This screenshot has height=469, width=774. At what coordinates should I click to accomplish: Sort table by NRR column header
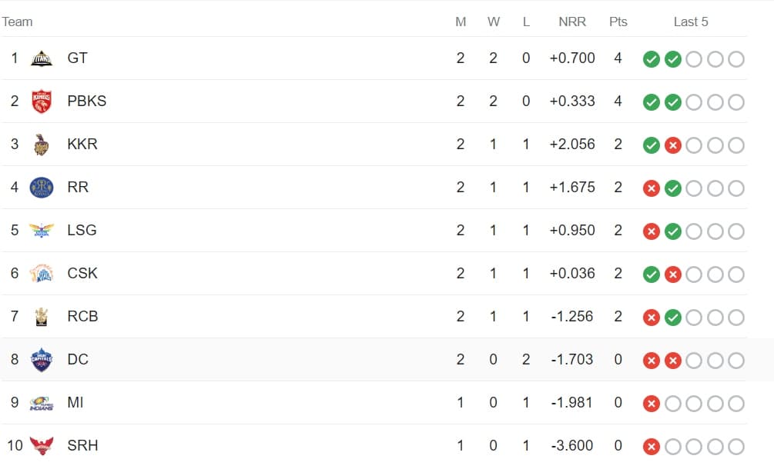pos(572,22)
